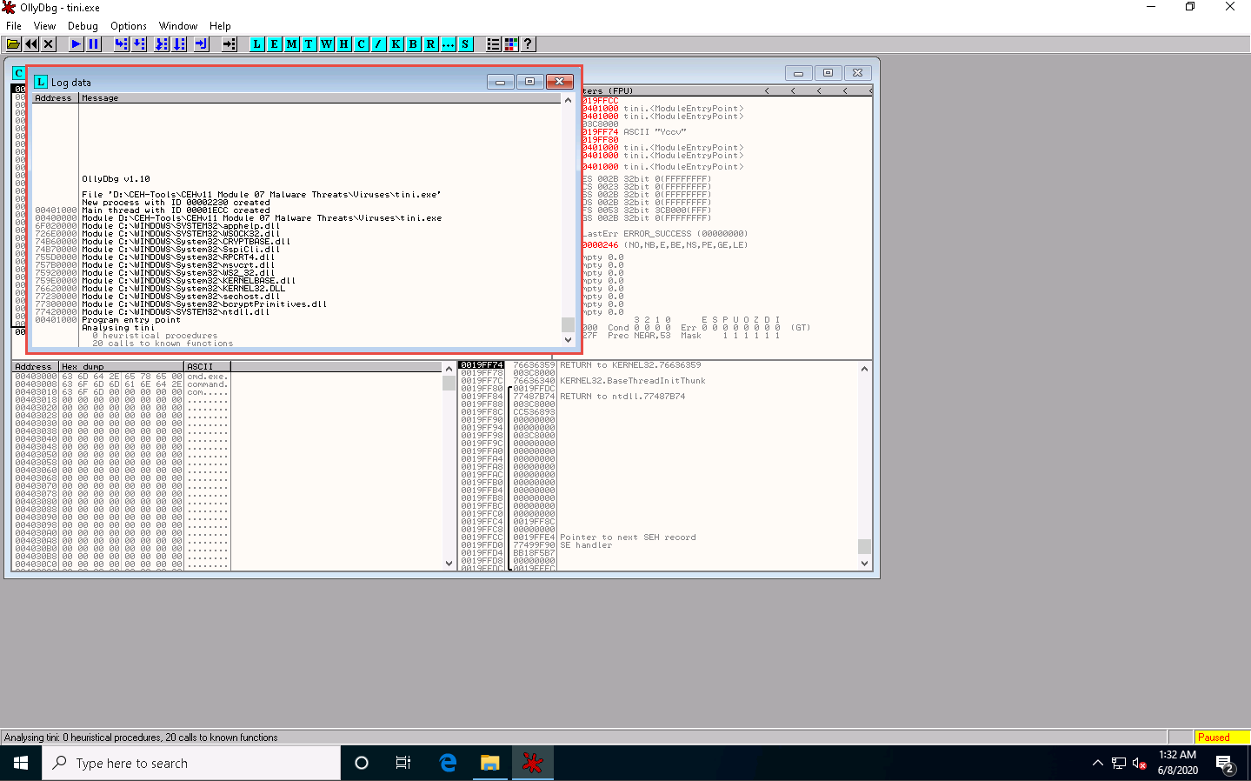Show CPU window with C button

(x=361, y=43)
